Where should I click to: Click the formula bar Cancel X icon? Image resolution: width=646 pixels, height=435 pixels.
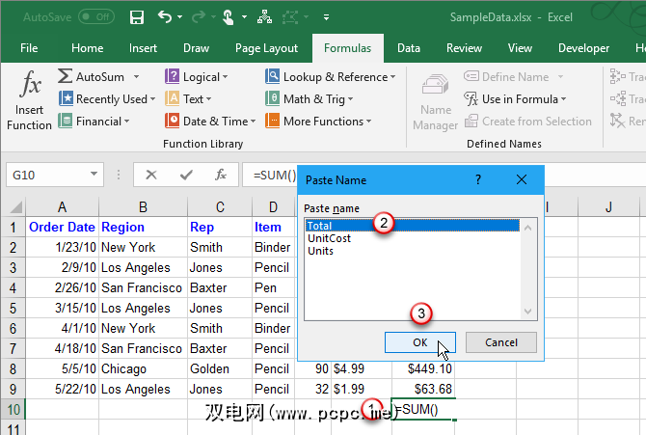tap(151, 175)
